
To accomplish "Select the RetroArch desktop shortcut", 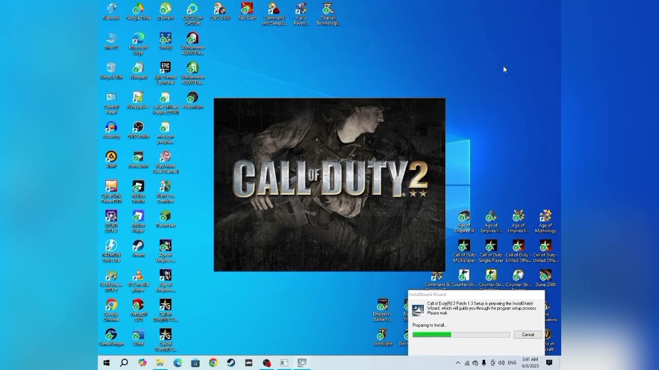I will (x=138, y=160).
